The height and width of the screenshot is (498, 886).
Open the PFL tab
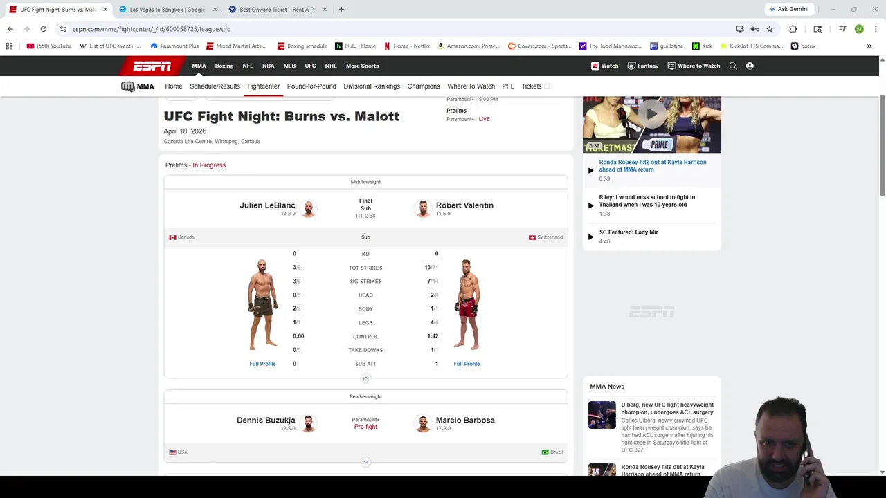[x=508, y=86]
